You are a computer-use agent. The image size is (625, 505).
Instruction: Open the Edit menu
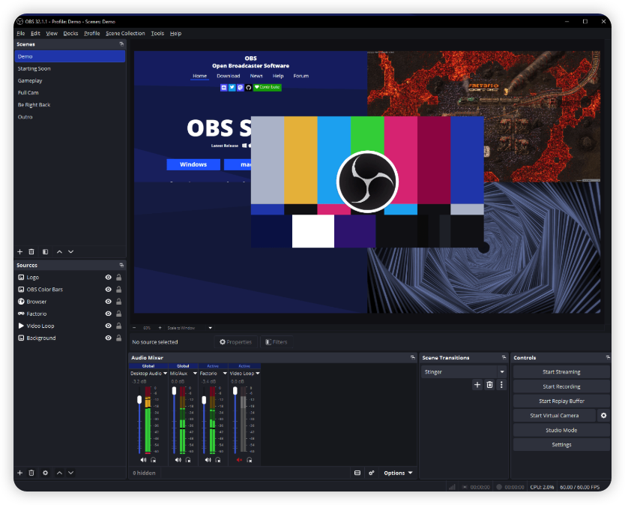pyautogui.click(x=35, y=34)
